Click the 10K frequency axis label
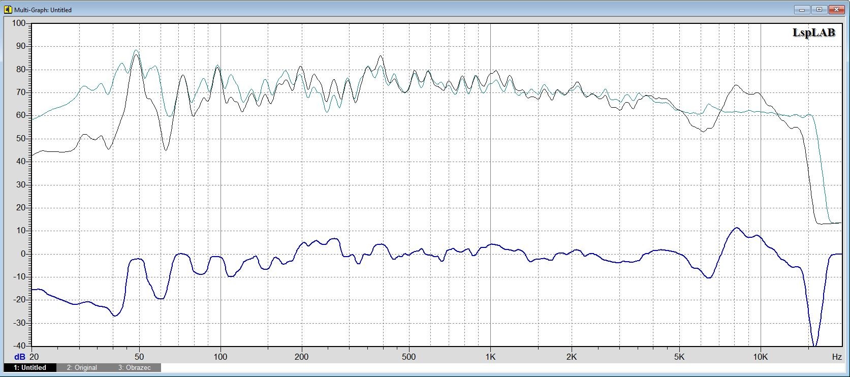850x377 pixels. coord(760,357)
